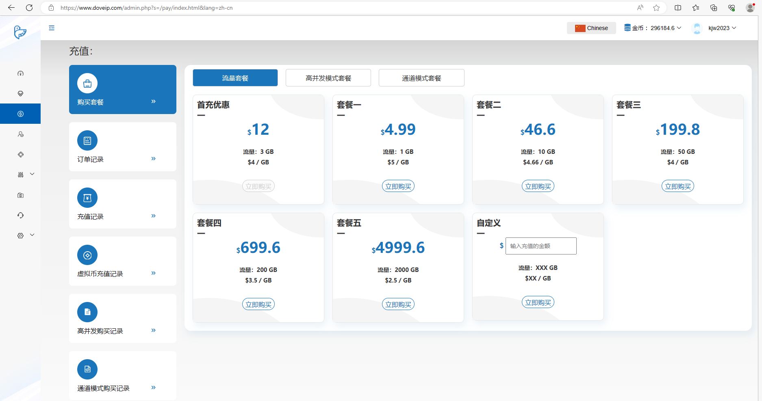
Task: Switch to the 高并发模式套餐 tab
Action: (x=328, y=78)
